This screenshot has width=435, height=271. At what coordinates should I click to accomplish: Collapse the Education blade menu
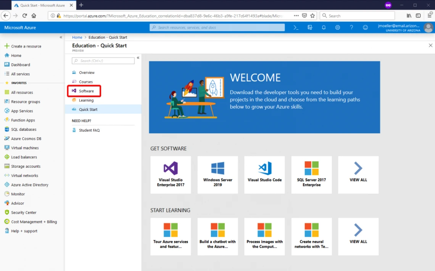pos(138,58)
